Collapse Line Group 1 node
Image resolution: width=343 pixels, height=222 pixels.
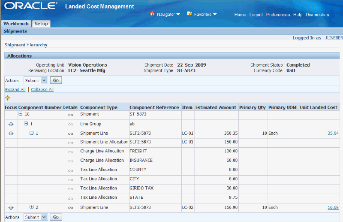point(26,124)
